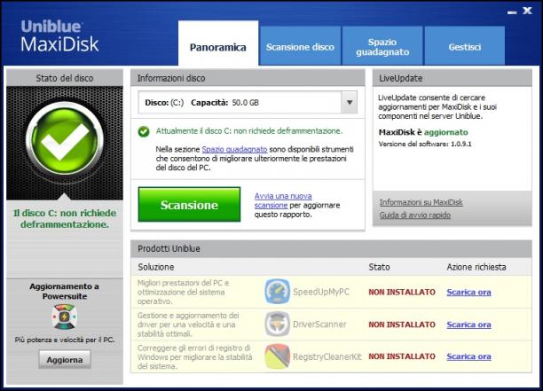Click the Il disco C: non richiede deframmentazione message
Image resolution: width=543 pixels, height=391 pixels.
(65, 219)
